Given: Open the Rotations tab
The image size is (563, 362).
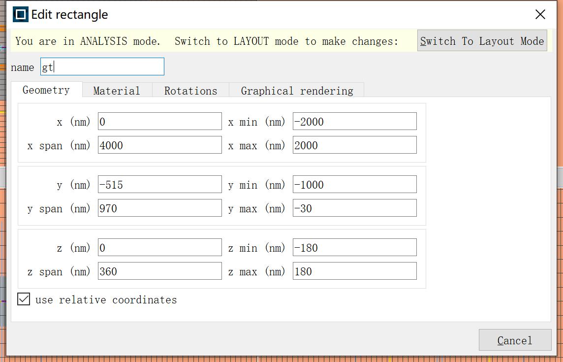Looking at the screenshot, I should click(x=190, y=91).
